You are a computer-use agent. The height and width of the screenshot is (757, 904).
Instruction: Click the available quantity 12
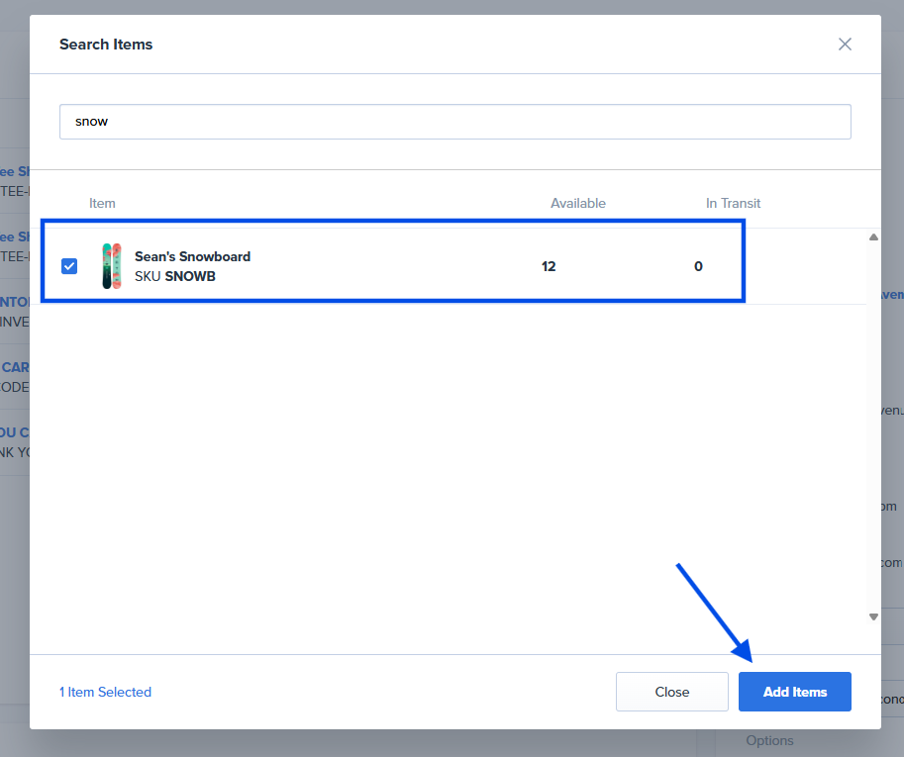point(549,266)
